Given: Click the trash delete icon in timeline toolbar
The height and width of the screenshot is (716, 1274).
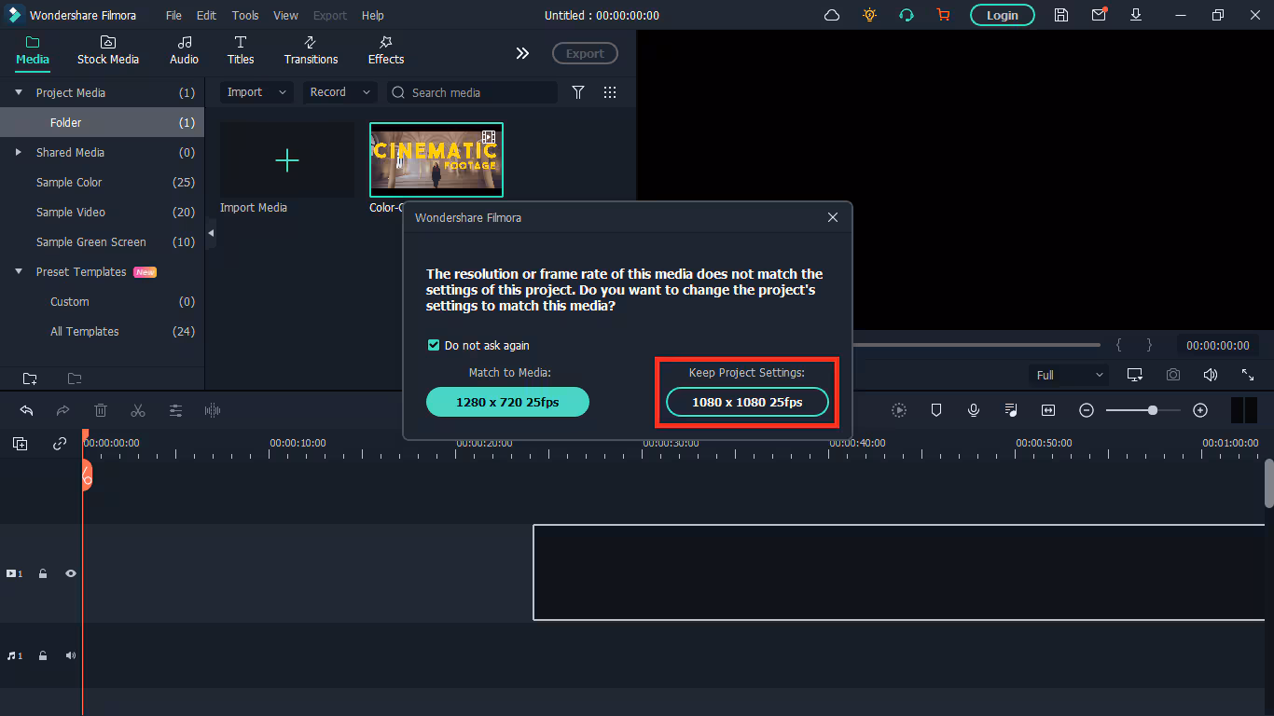Looking at the screenshot, I should [x=101, y=410].
